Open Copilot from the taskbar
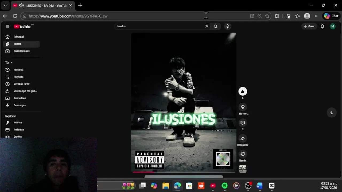This screenshot has width=342, height=192. [154, 186]
